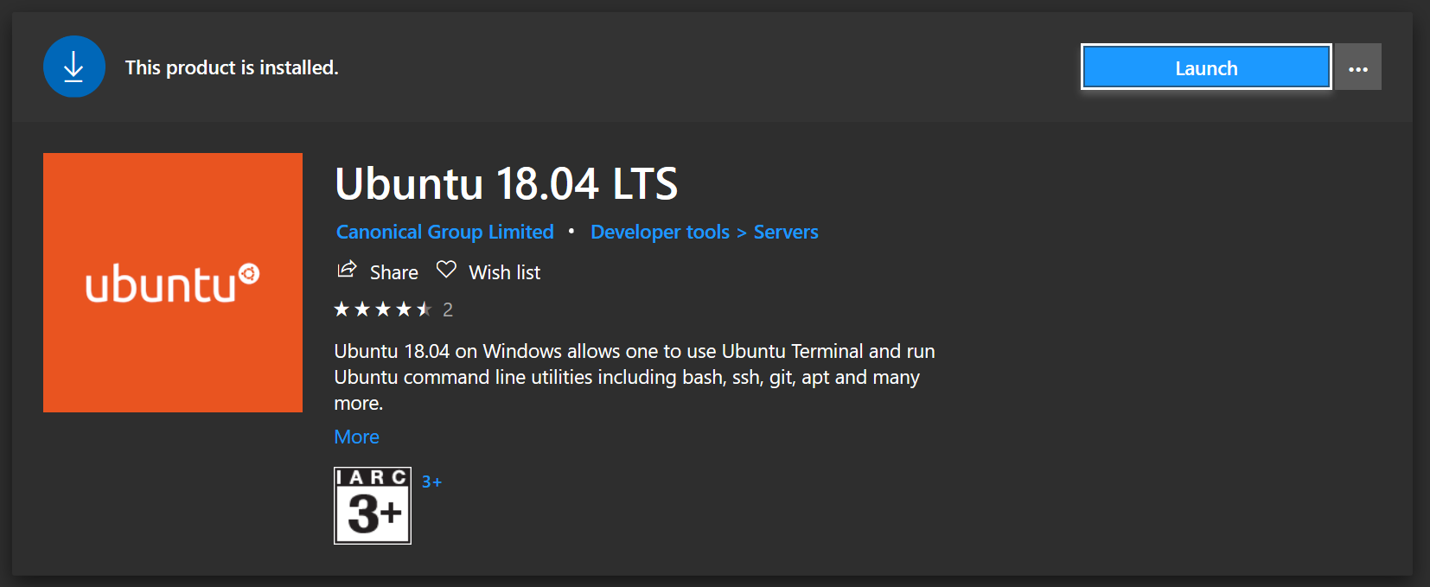Open the star rating reviews
Viewport: 1430px width, 587px height.
pos(383,309)
